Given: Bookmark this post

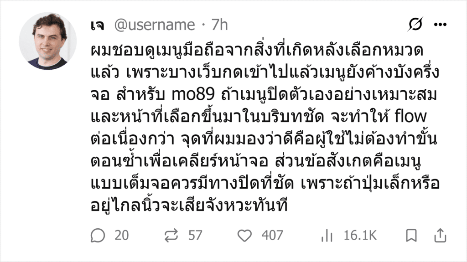Looking at the screenshot, I should tap(411, 236).
